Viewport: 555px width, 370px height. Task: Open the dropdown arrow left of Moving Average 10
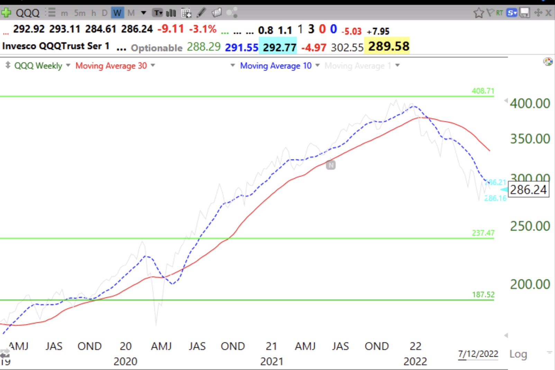click(x=233, y=65)
